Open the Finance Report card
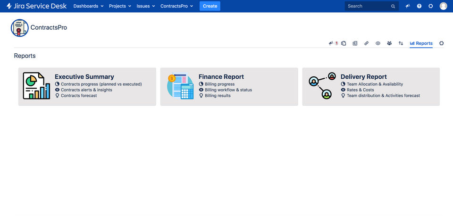Viewport: 453px width, 216px height. [x=229, y=87]
